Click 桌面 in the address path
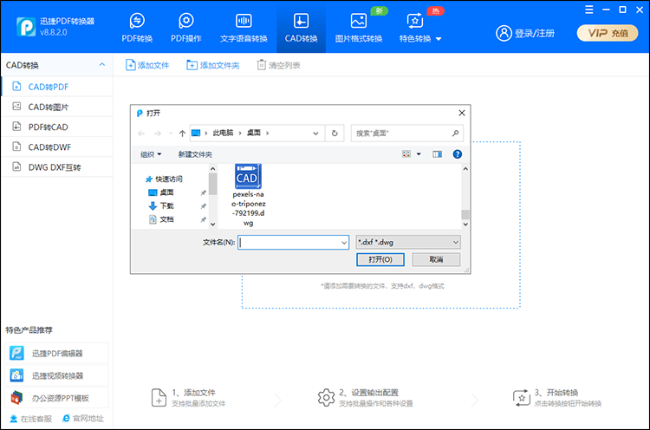650x430 pixels. [254, 133]
